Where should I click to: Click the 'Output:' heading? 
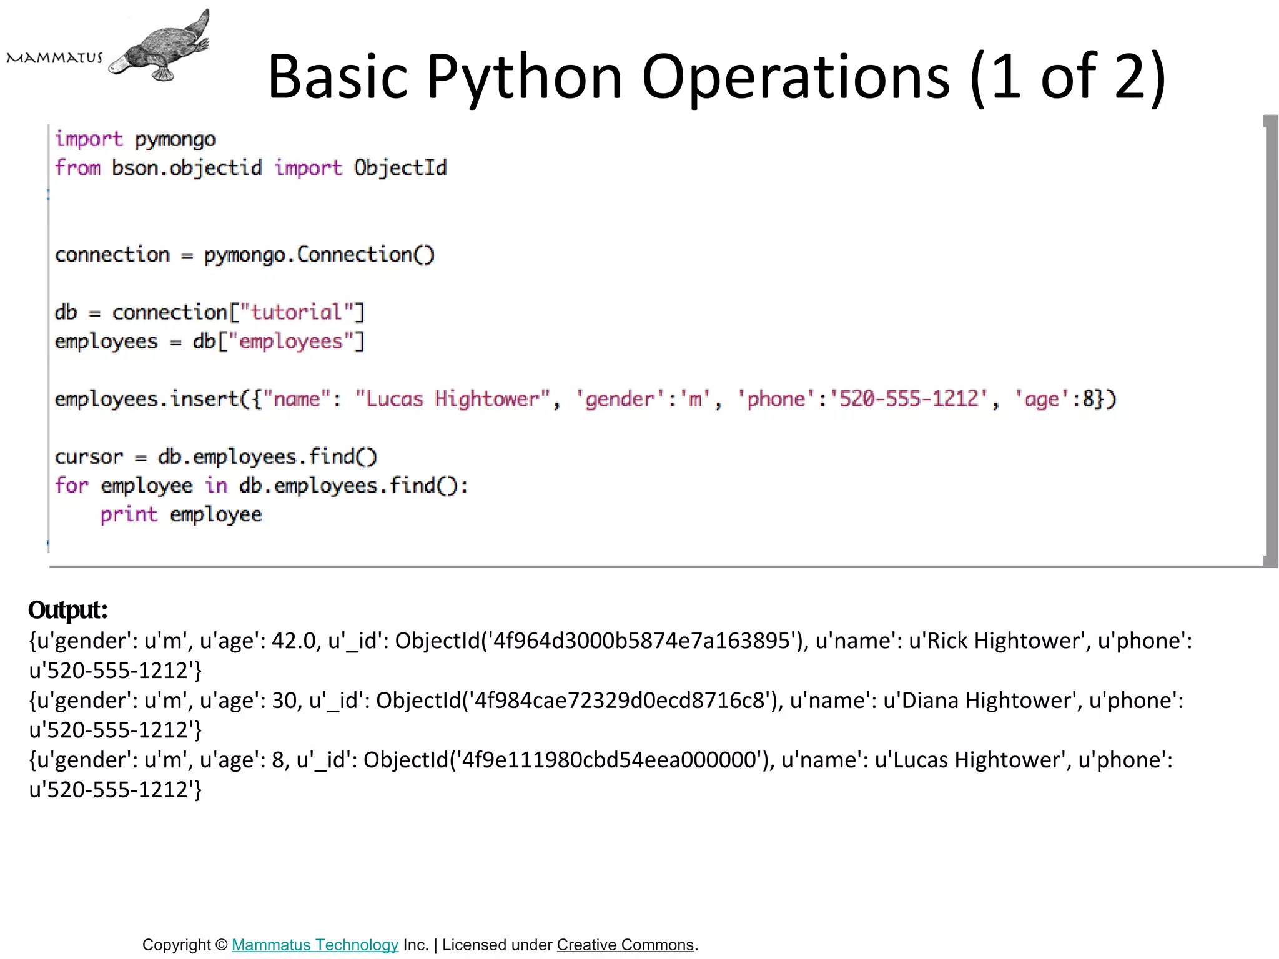[68, 610]
